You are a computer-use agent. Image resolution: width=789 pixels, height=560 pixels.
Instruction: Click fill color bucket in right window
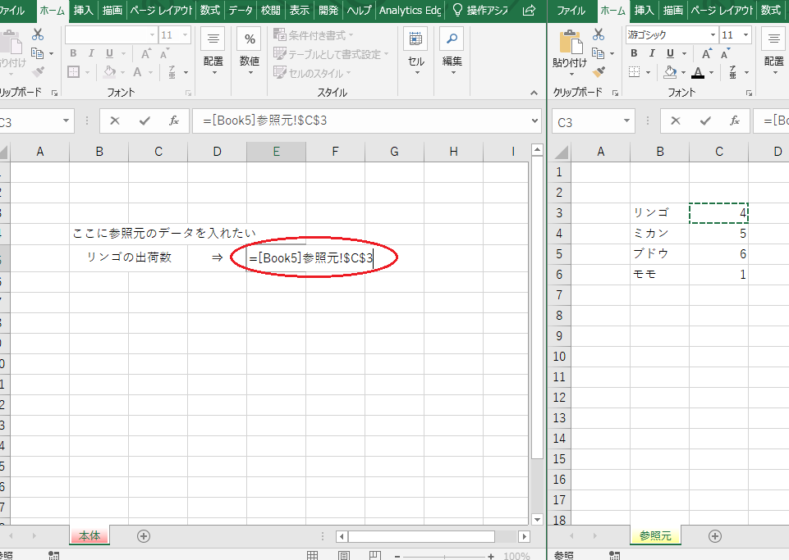[670, 72]
